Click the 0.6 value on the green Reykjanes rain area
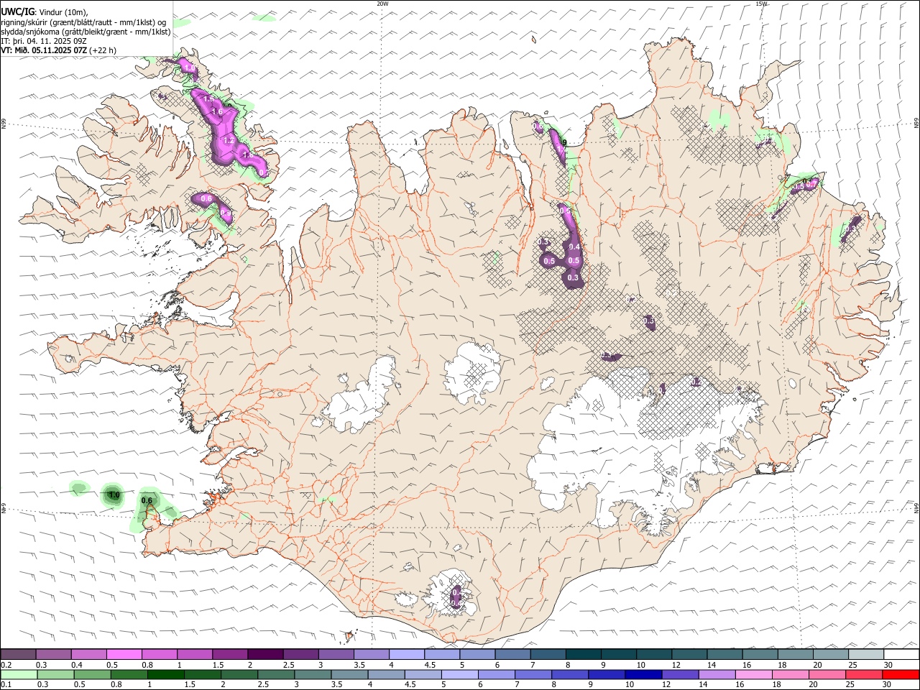This screenshot has width=920, height=690. point(147,500)
